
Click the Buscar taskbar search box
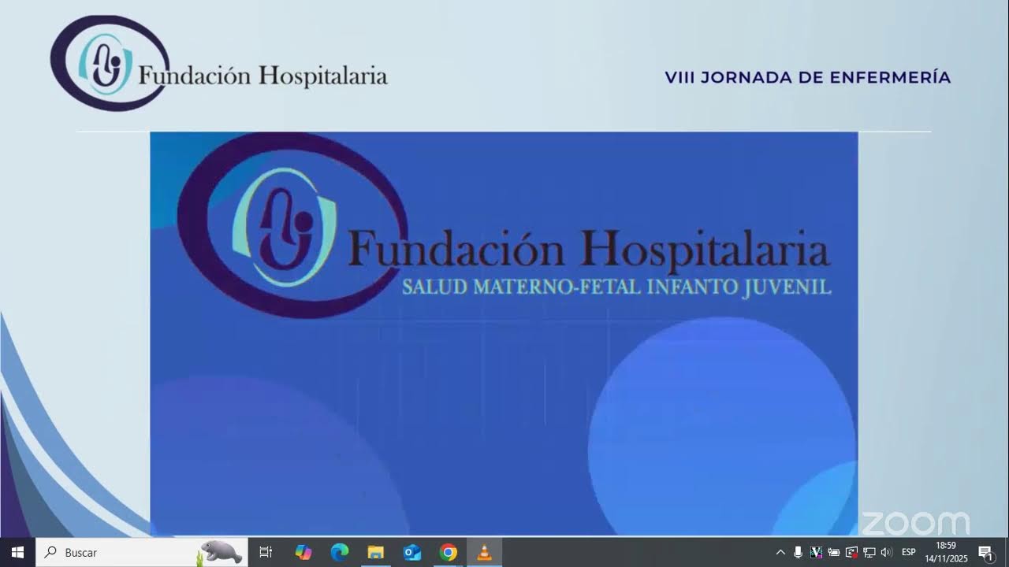pyautogui.click(x=142, y=552)
